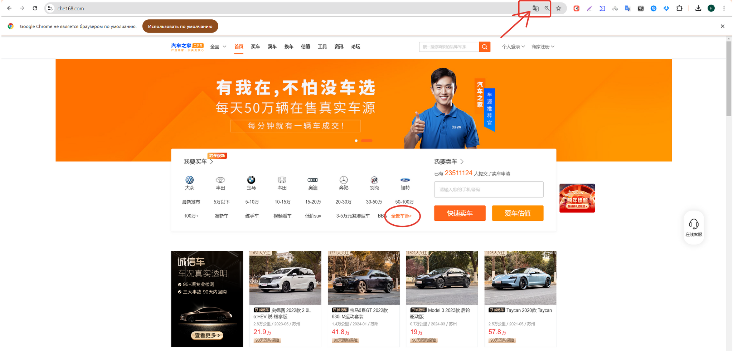Open the Taycan 2020款 listing photo
This screenshot has width=733, height=351.
[x=520, y=278]
